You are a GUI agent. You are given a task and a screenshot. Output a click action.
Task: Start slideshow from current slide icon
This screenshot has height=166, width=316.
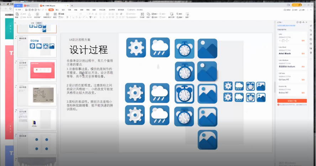(37, 14)
